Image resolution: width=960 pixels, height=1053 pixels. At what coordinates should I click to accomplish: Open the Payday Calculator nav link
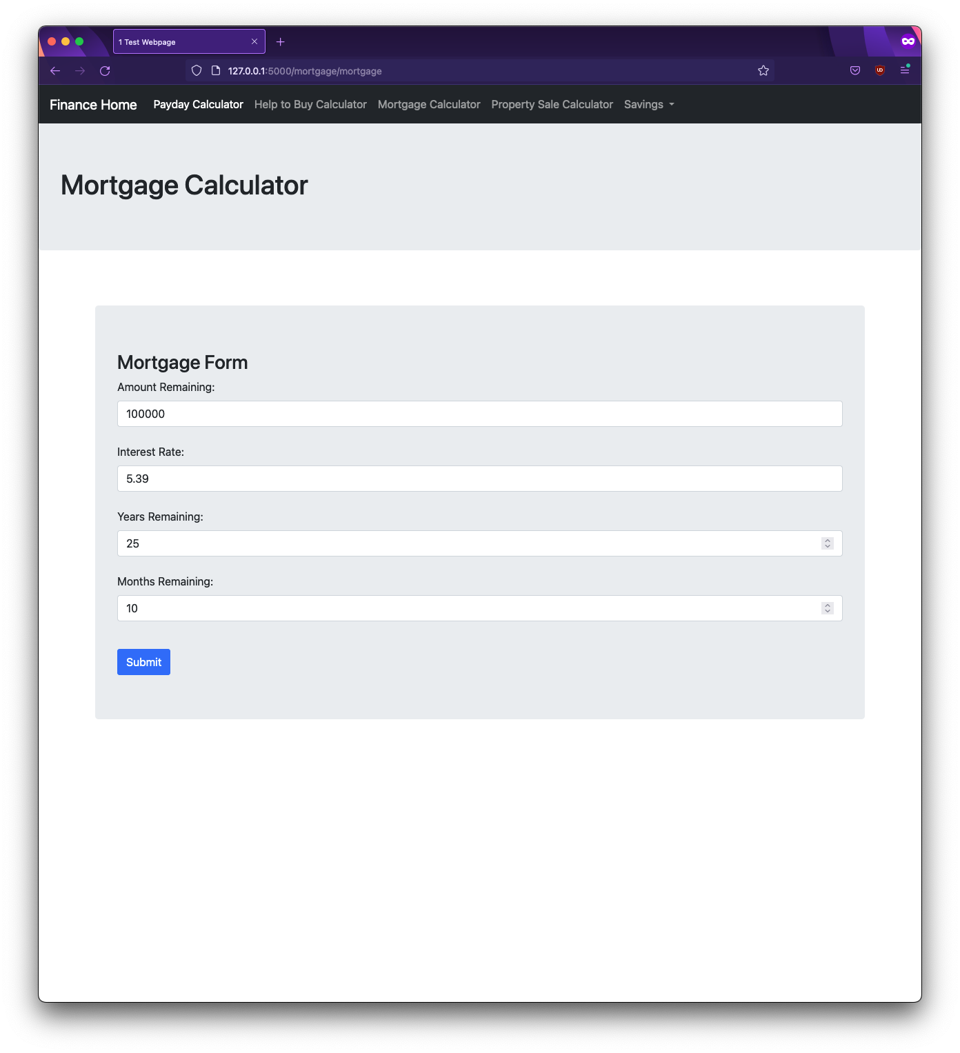pos(198,105)
